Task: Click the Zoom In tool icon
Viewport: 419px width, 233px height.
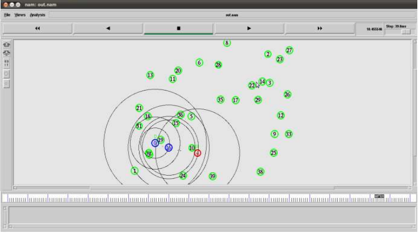Action: tap(7, 45)
